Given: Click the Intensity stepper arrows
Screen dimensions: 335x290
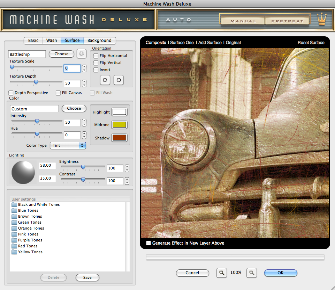Looking at the screenshot, I should [84, 123].
